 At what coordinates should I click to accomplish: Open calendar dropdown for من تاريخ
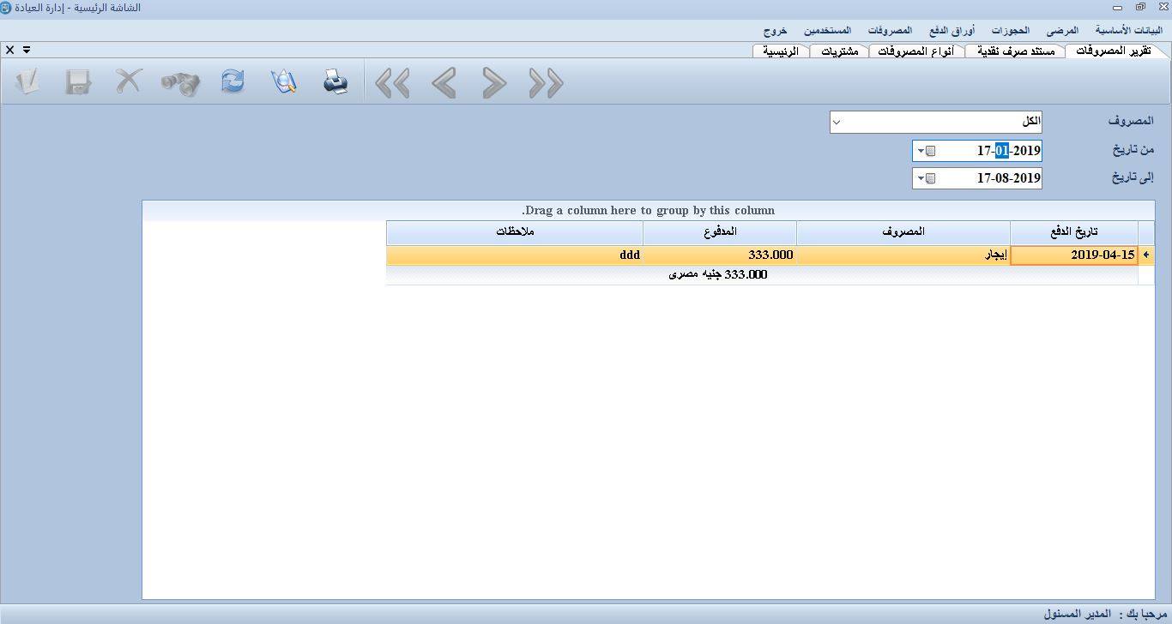tap(921, 151)
